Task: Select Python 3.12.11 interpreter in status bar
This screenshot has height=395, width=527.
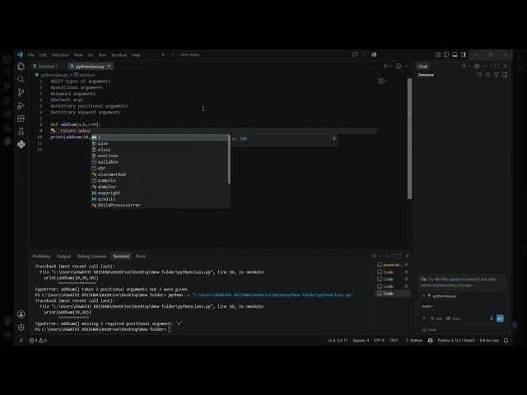Action: click(456, 340)
